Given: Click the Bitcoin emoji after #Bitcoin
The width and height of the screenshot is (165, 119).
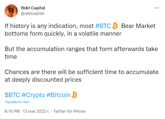Looking at the screenshot, I should point(74,95).
